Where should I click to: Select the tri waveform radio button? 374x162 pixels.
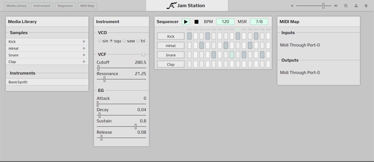138,41
